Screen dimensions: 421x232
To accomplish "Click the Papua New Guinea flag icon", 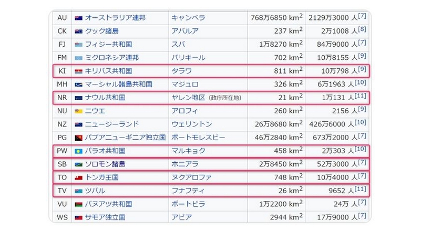I will click(79, 138).
